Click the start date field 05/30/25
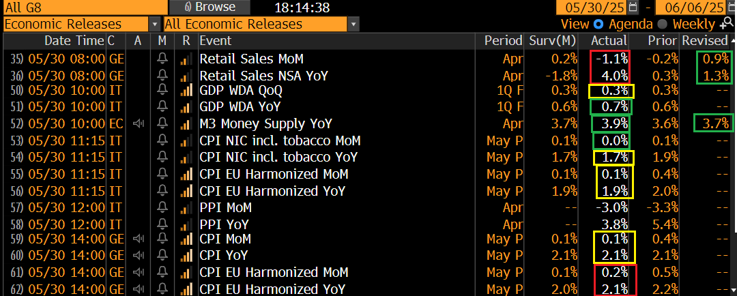The width and height of the screenshot is (737, 296). (x=592, y=7)
